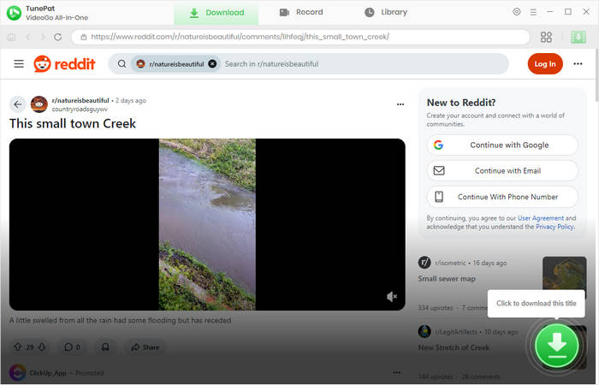Continue With Phone Number sign-in
This screenshot has height=385, width=599.
[502, 197]
